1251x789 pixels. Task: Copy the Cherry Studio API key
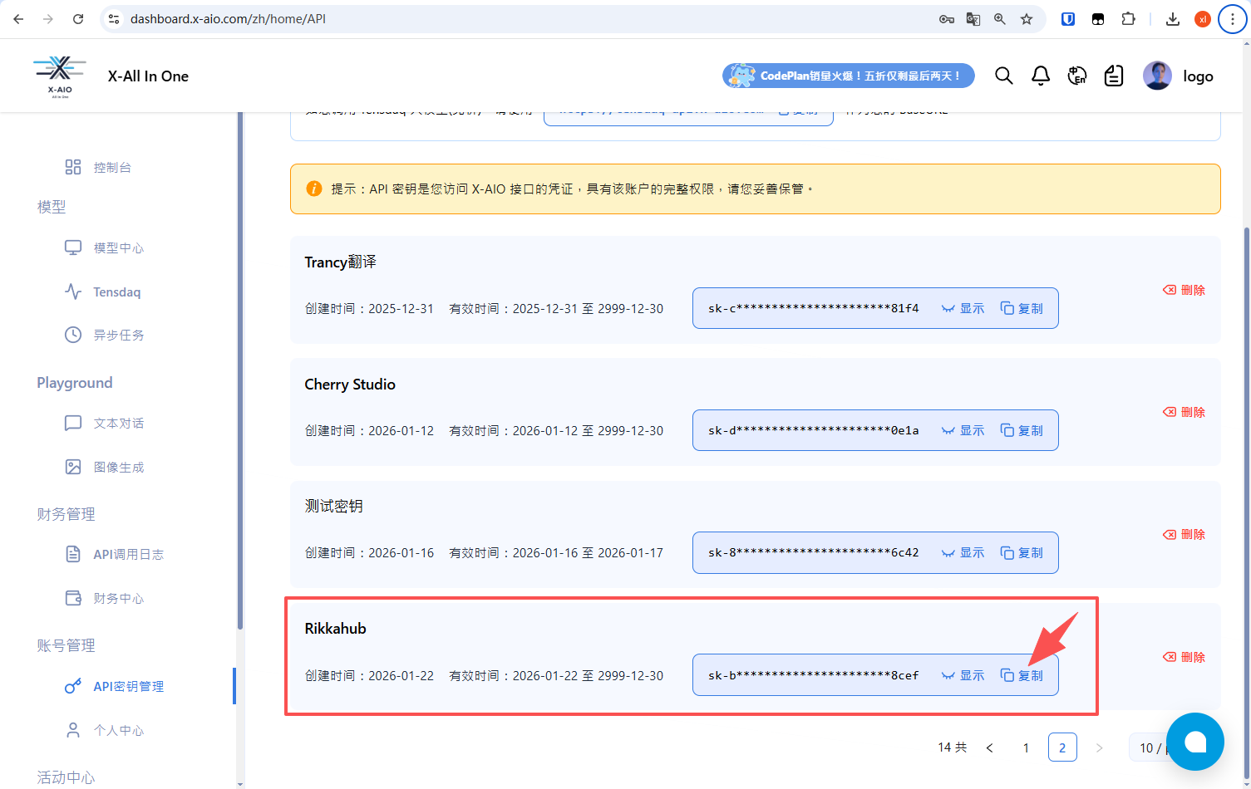(1022, 430)
